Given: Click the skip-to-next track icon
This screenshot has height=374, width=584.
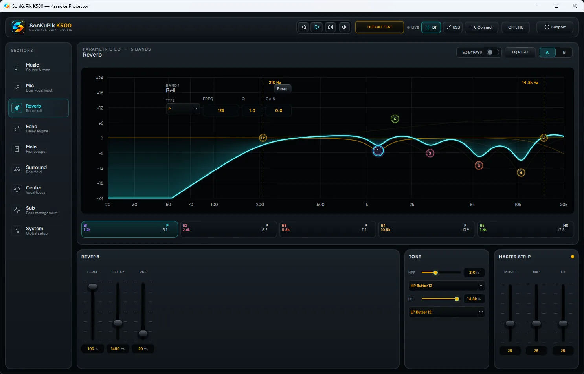Looking at the screenshot, I should (331, 27).
